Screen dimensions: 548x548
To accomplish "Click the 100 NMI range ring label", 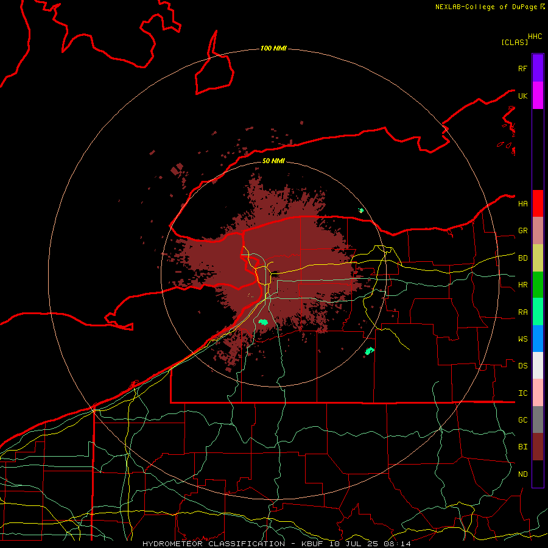I will point(273,48).
